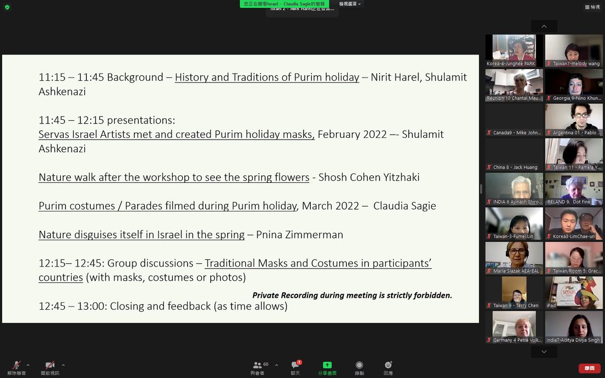
Task: Turn on the camera video button
Action: (50, 368)
